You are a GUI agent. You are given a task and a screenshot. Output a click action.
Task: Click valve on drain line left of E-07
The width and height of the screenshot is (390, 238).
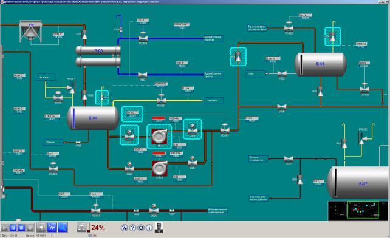289,158
